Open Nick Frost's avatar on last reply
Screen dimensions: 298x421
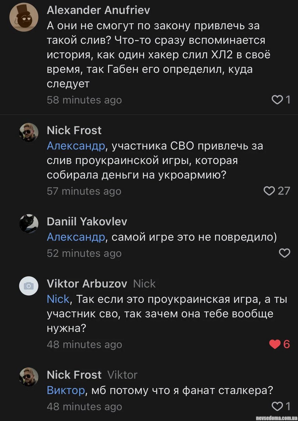pyautogui.click(x=29, y=377)
